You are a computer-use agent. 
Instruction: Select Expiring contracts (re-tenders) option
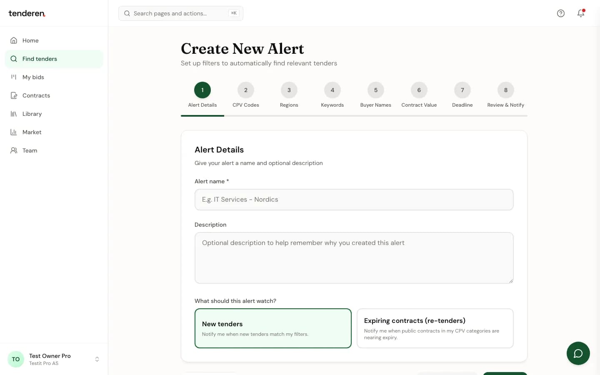435,328
